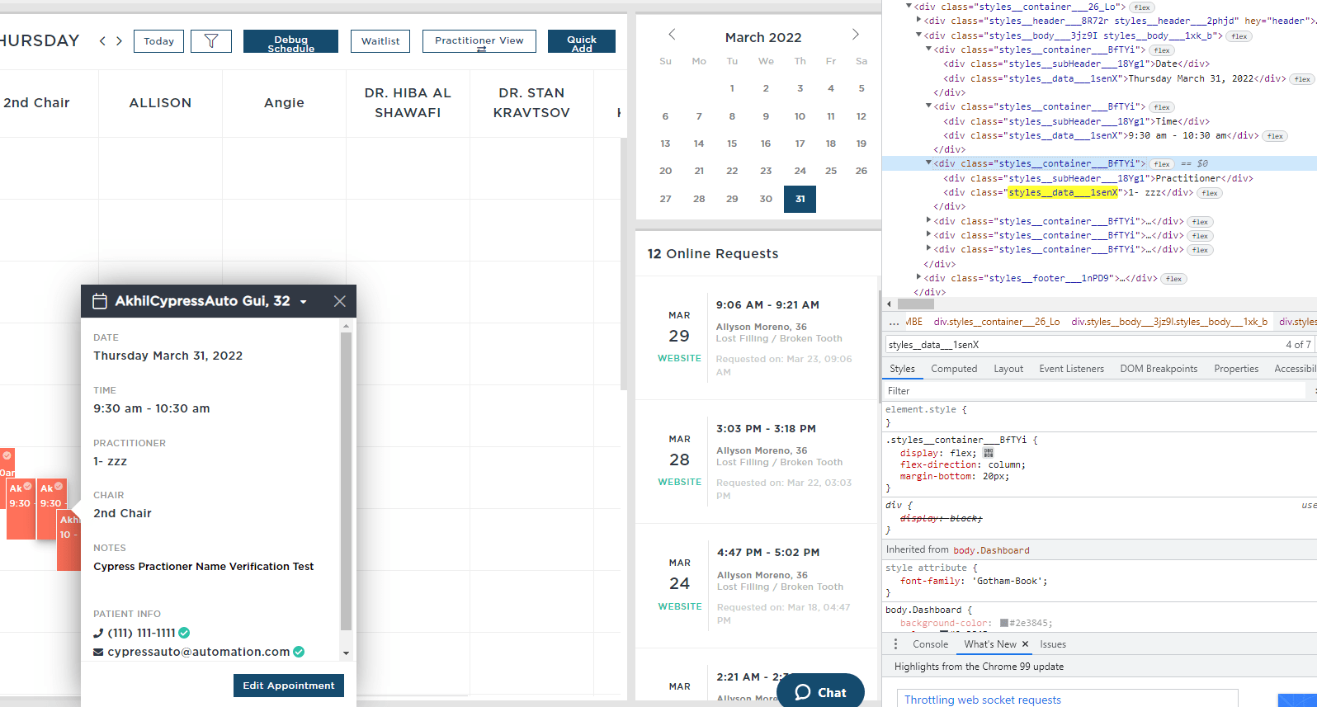
Task: Collapse styles__body___3jz9I DOM node
Action: [919, 35]
